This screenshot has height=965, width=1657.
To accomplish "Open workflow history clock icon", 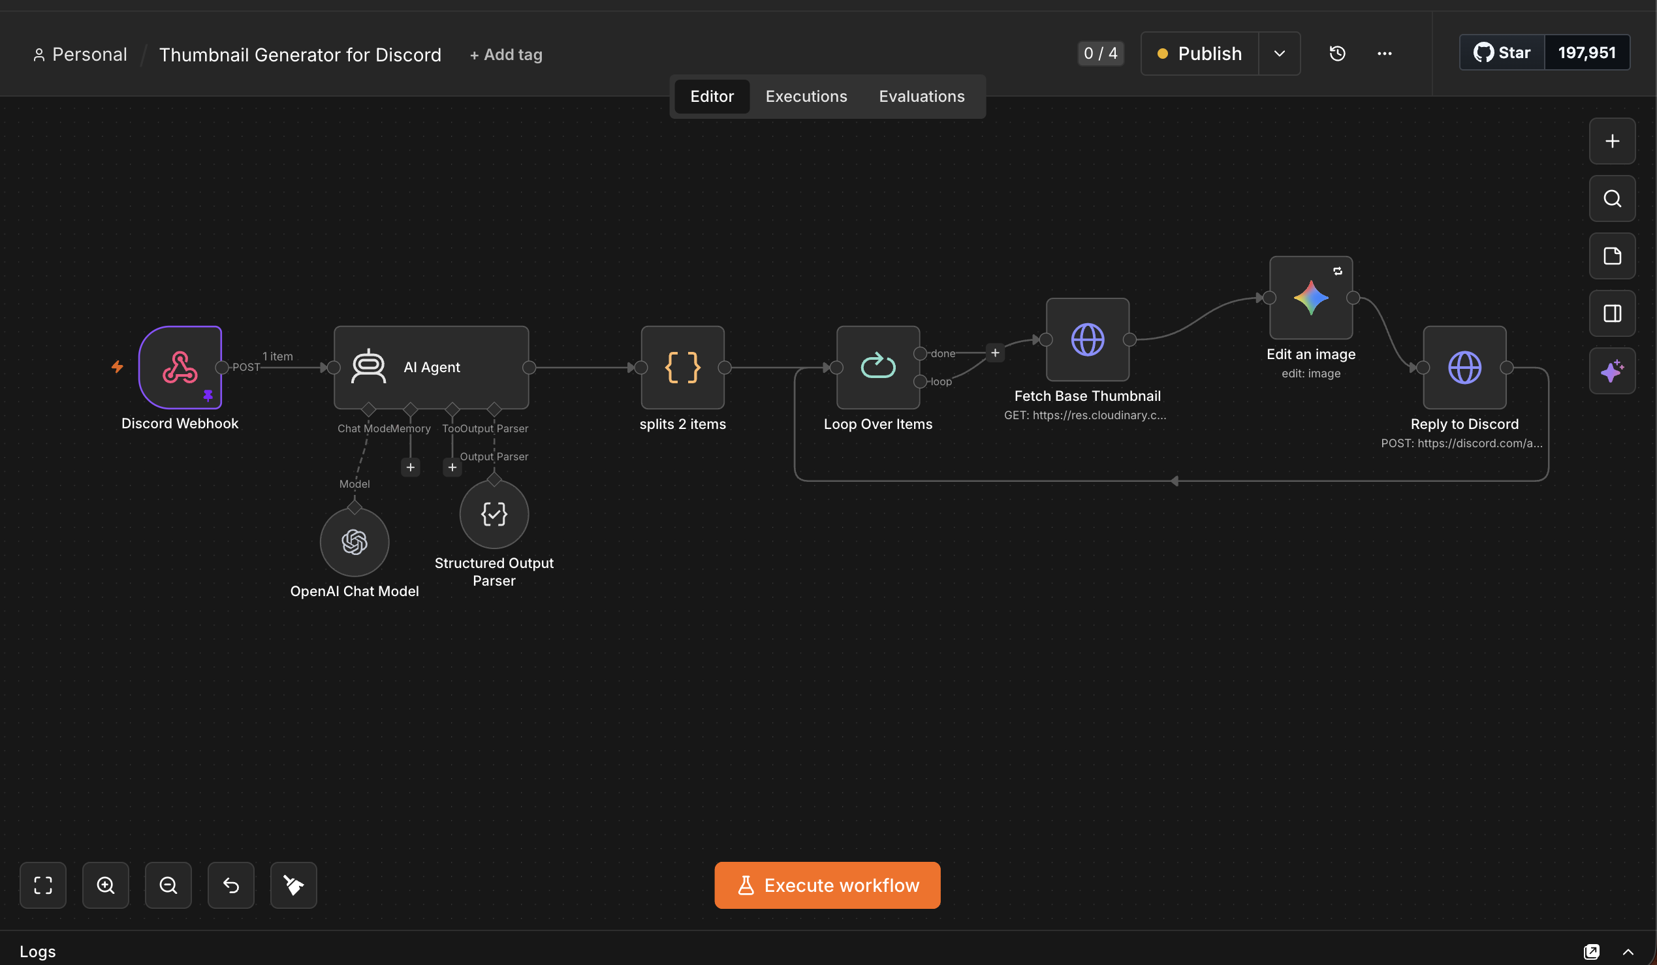I will tap(1337, 54).
